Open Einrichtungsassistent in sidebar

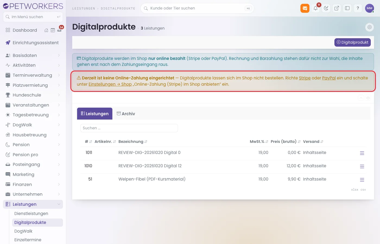click(x=33, y=43)
